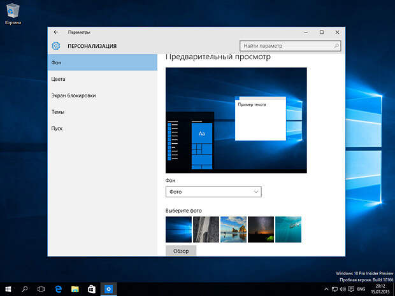Image resolution: width=395 pixels, height=296 pixels.
Task: Choose the grey rock cliff wallpaper thumbnail
Action: pyautogui.click(x=206, y=229)
